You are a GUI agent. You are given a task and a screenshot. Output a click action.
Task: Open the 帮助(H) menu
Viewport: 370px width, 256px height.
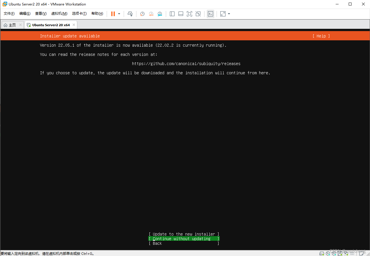click(x=97, y=14)
